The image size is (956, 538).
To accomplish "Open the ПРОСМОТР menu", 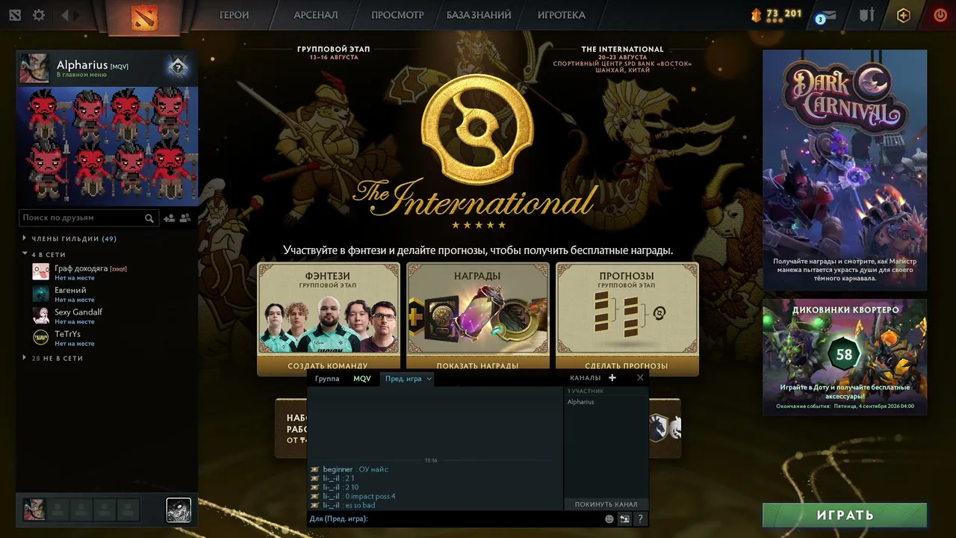I will tap(397, 15).
